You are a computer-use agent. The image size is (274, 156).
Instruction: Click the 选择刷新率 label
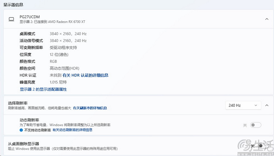pyautogui.click(x=18, y=103)
